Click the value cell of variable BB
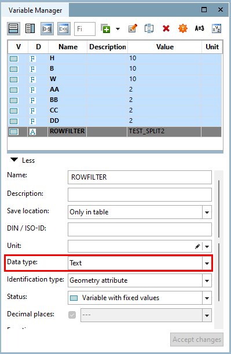Viewport: 231px width, 354px height. pyautogui.click(x=164, y=100)
